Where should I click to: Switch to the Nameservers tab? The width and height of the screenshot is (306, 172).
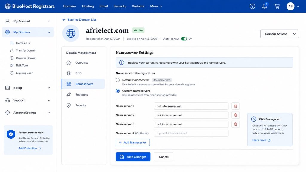pyautogui.click(x=83, y=84)
